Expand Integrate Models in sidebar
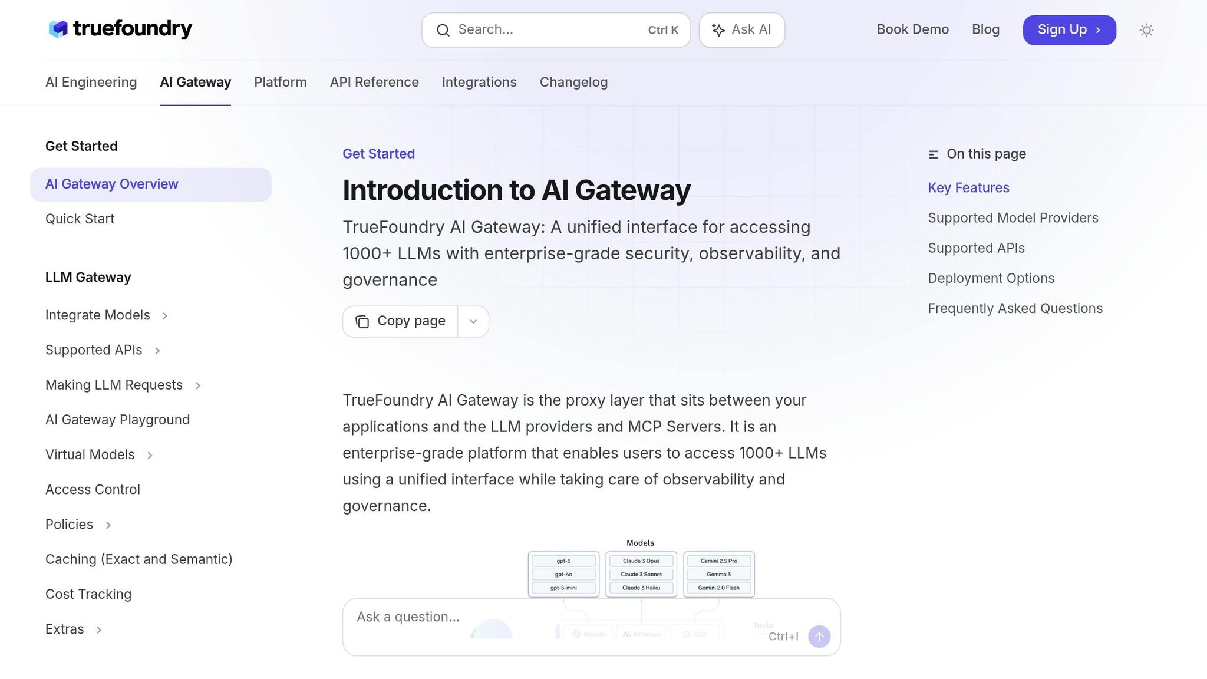 point(165,316)
